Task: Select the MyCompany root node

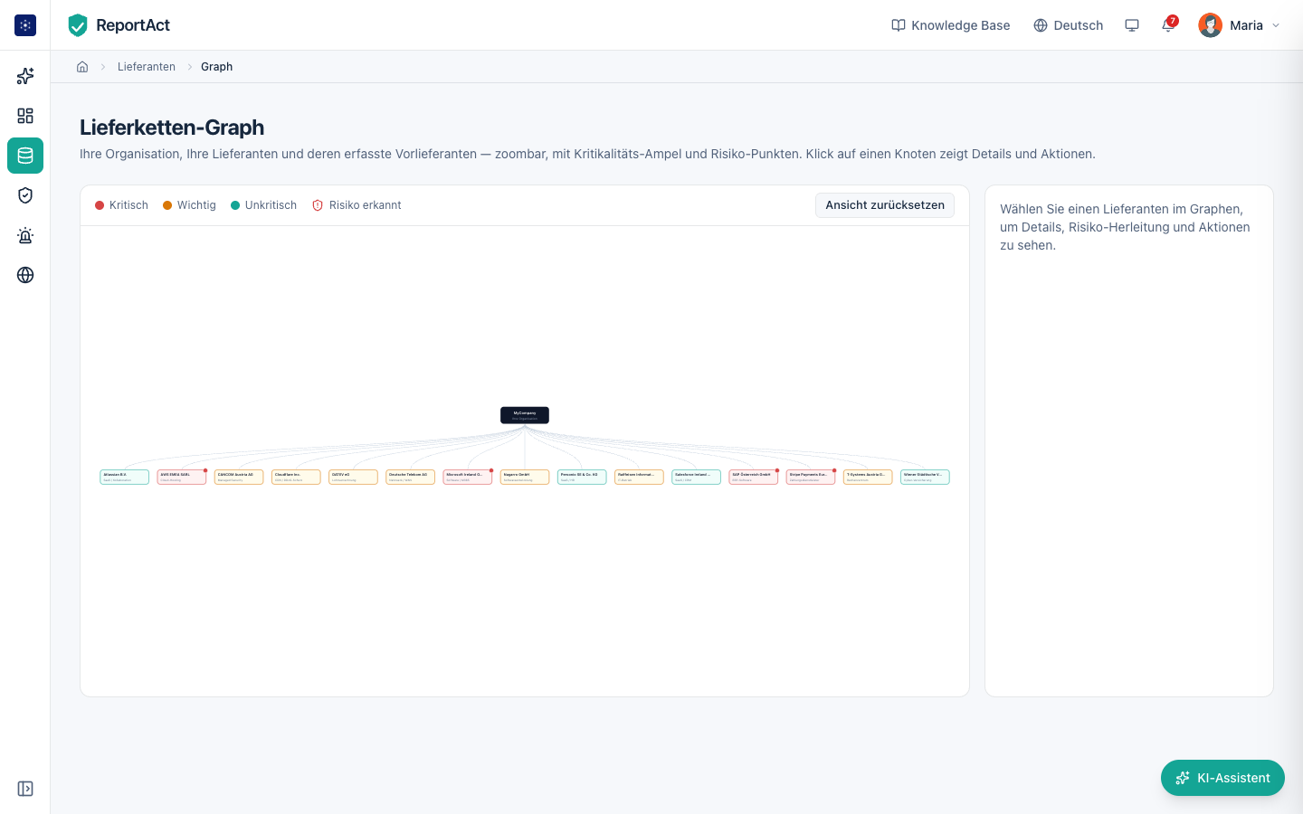Action: (525, 415)
